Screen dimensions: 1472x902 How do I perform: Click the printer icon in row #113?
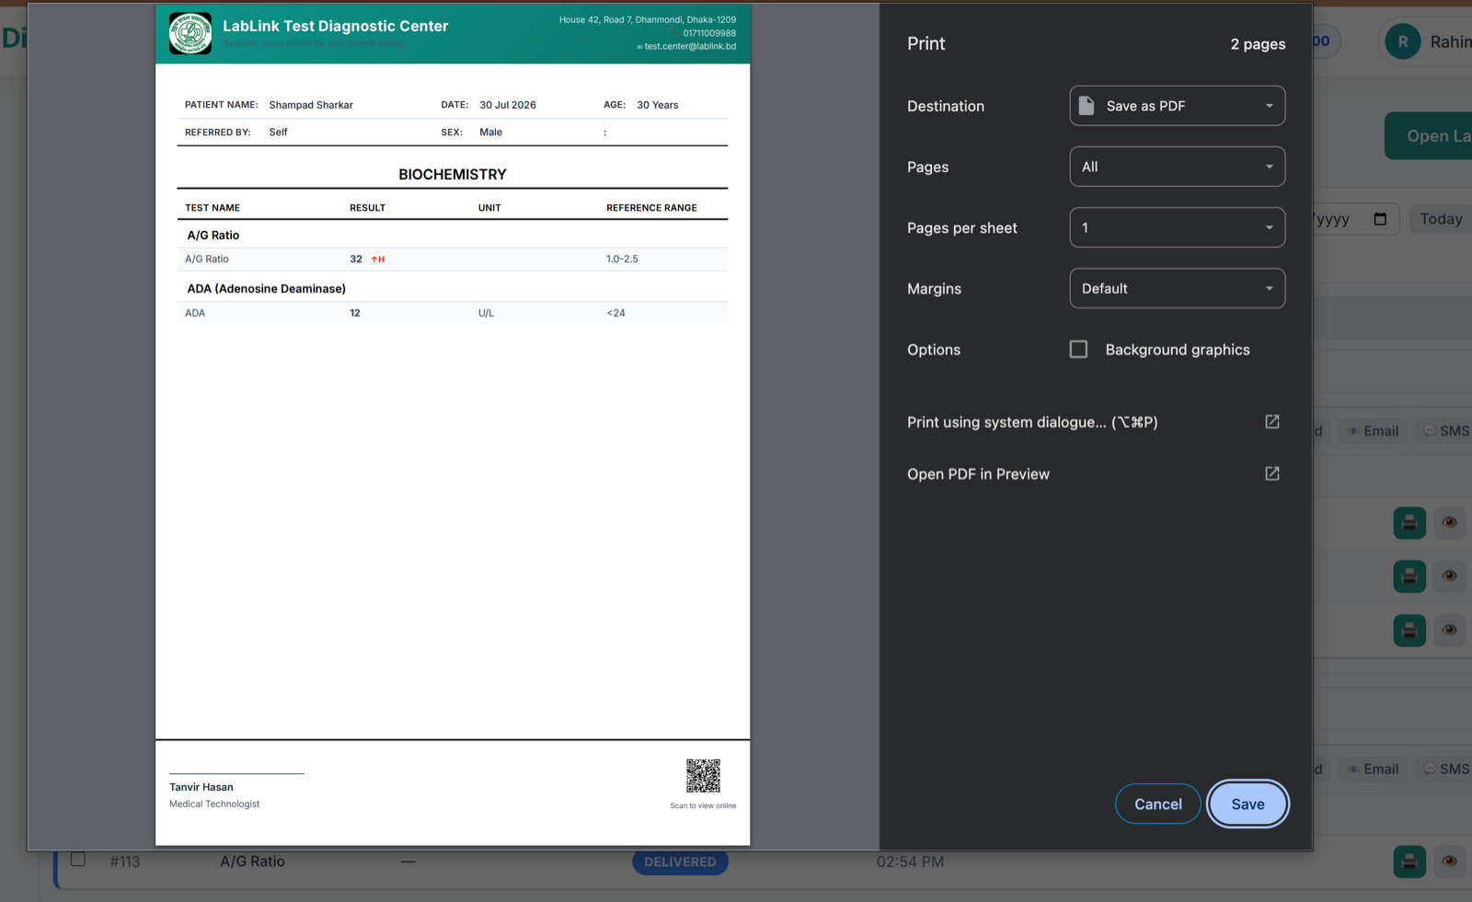[x=1409, y=862]
